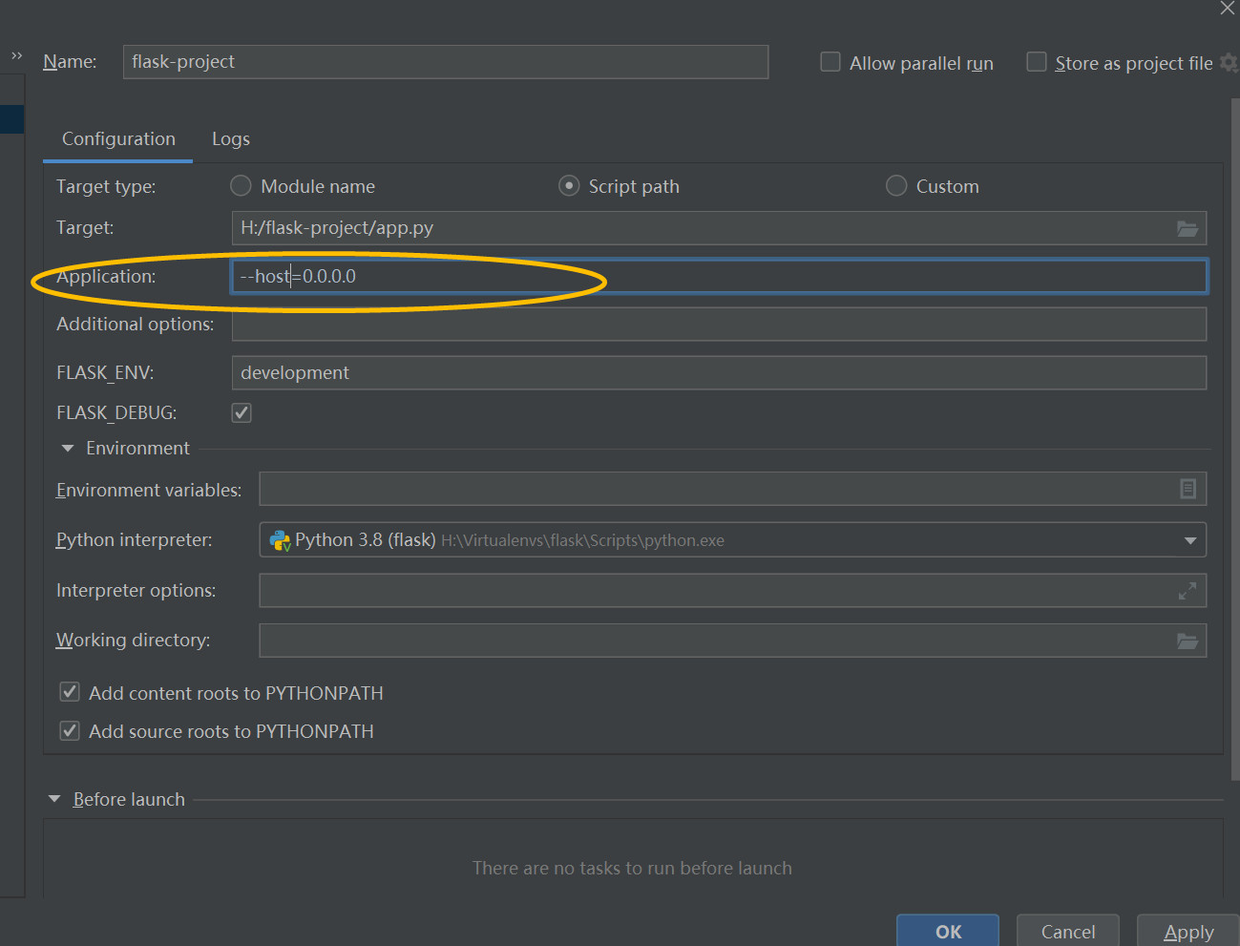Collapse the Environment section
Image resolution: width=1240 pixels, height=946 pixels.
pyautogui.click(x=67, y=449)
